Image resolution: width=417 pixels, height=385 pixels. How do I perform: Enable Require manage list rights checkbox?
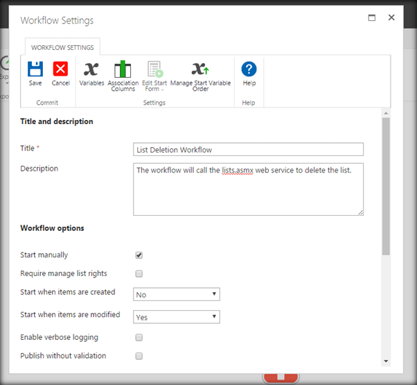coord(139,273)
